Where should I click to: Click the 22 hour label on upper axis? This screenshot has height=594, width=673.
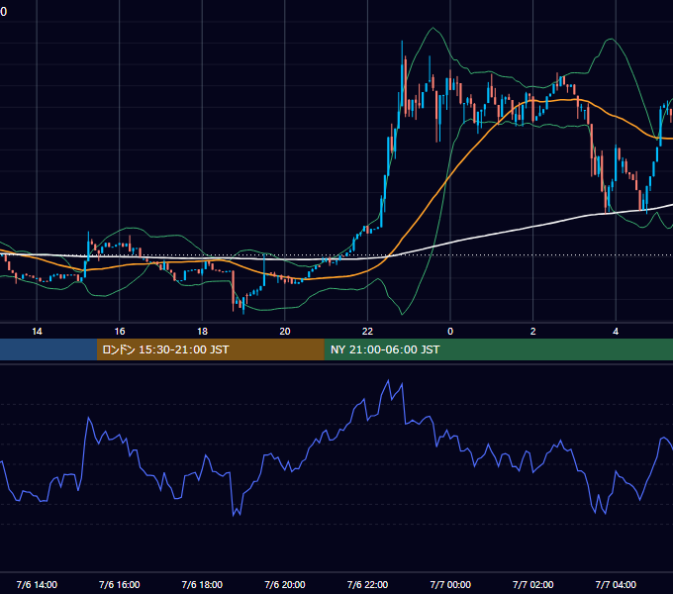point(367,332)
